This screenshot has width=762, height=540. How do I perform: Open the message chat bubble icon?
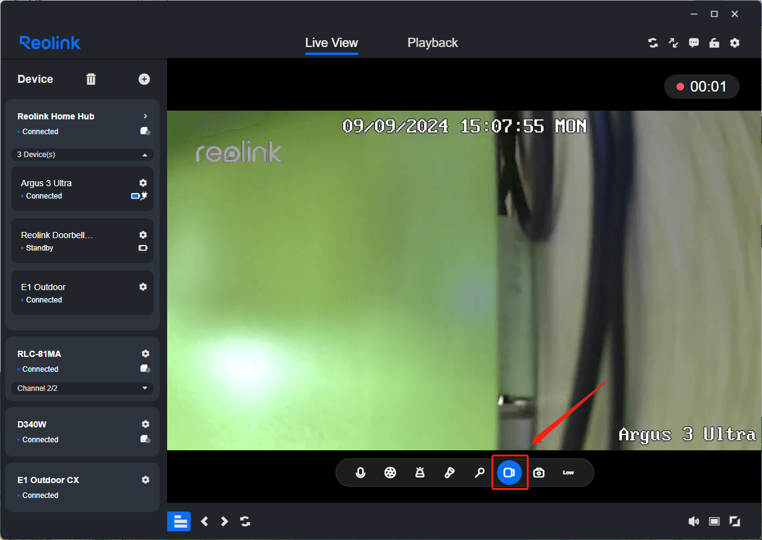[694, 43]
